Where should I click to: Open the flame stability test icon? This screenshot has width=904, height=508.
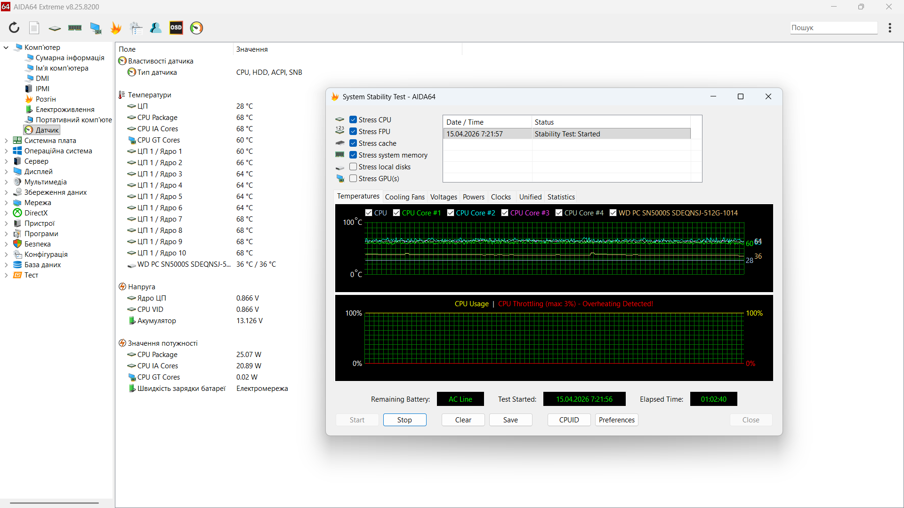116,28
